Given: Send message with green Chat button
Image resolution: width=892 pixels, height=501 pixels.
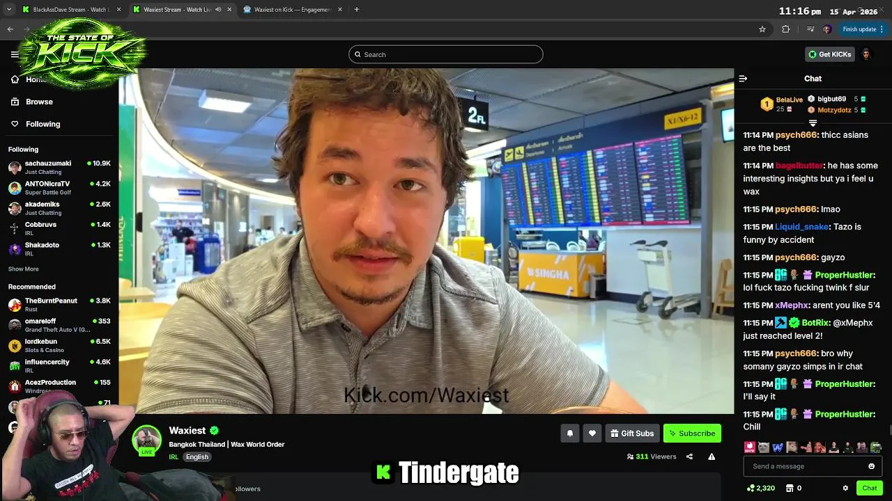Looking at the screenshot, I should click(869, 488).
